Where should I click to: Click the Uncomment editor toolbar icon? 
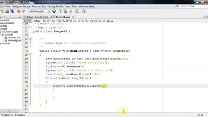pyautogui.click(x=112, y=21)
